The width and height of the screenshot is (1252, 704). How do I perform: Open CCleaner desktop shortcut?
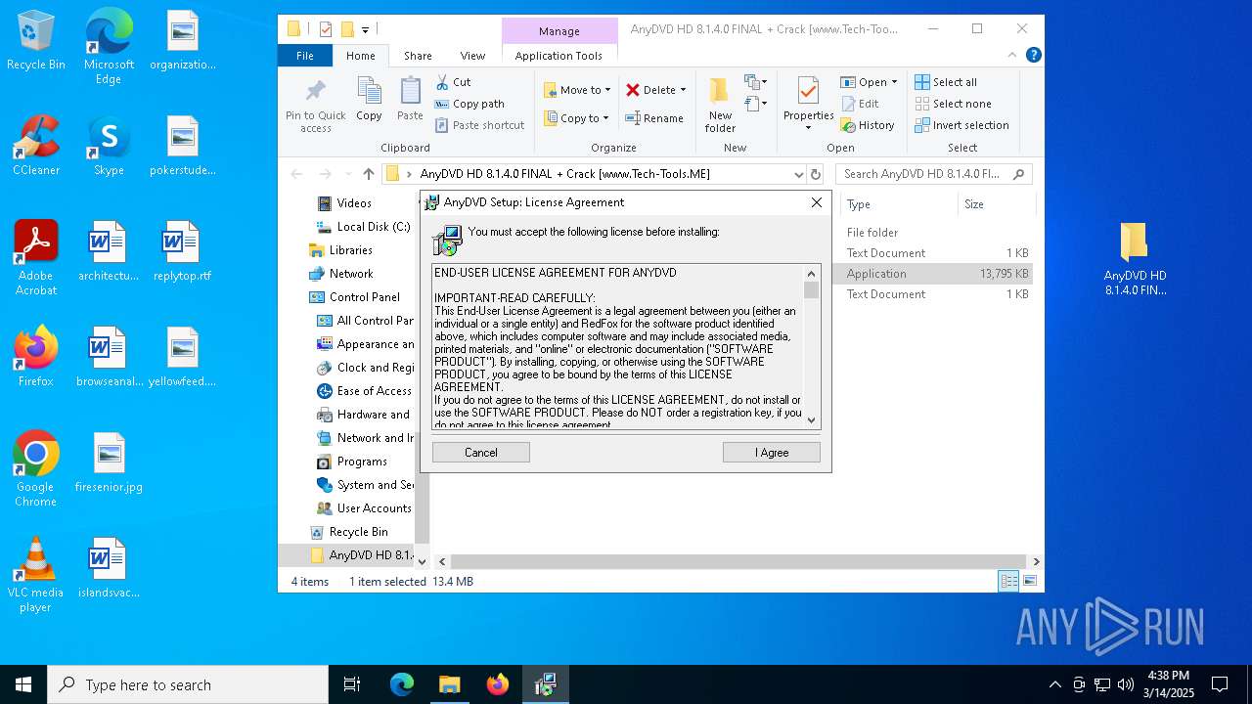36,147
